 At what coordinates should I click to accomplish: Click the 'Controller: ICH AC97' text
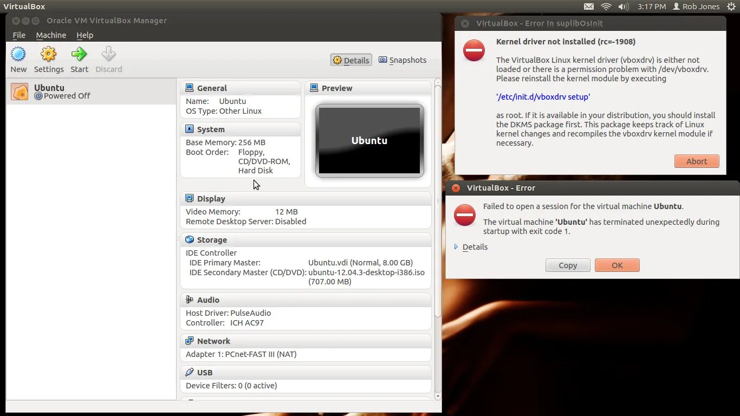coord(225,323)
